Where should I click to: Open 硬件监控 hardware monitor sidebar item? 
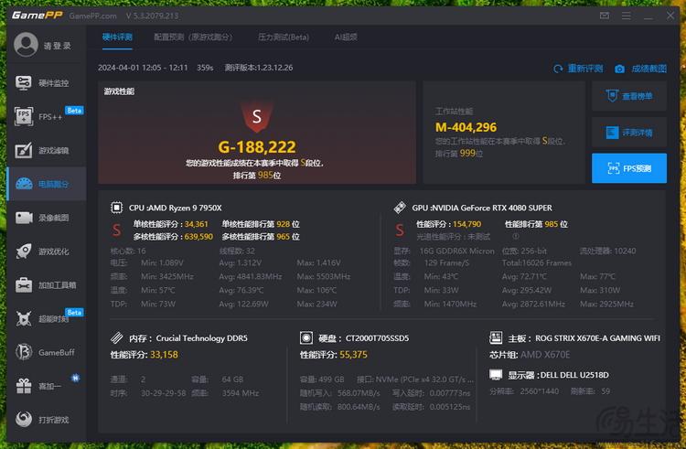[47, 83]
